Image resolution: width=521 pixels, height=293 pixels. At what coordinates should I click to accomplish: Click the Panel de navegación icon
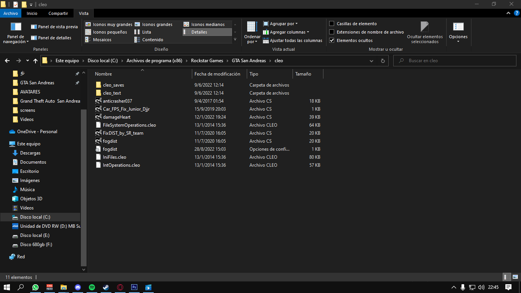tap(16, 27)
